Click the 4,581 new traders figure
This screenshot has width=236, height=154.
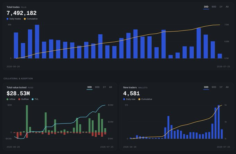(132, 94)
